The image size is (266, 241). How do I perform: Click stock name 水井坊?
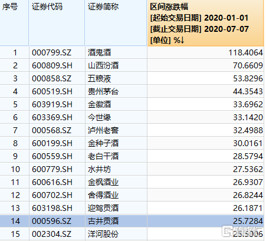[99, 169]
